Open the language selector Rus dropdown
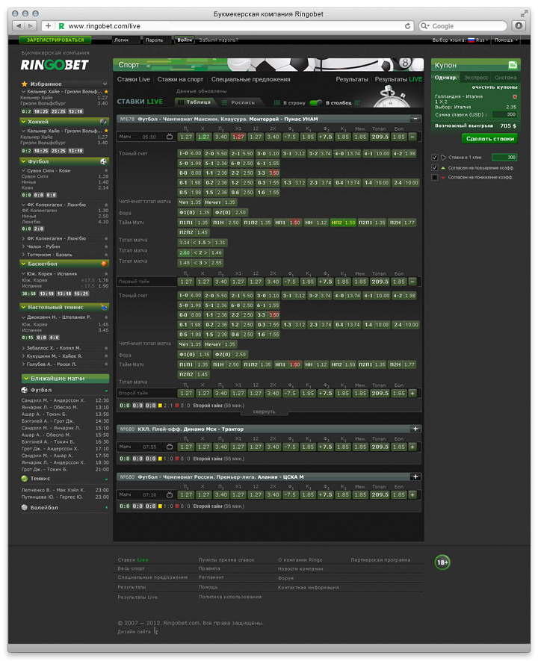Viewport: 538px width, 661px height. coord(478,40)
